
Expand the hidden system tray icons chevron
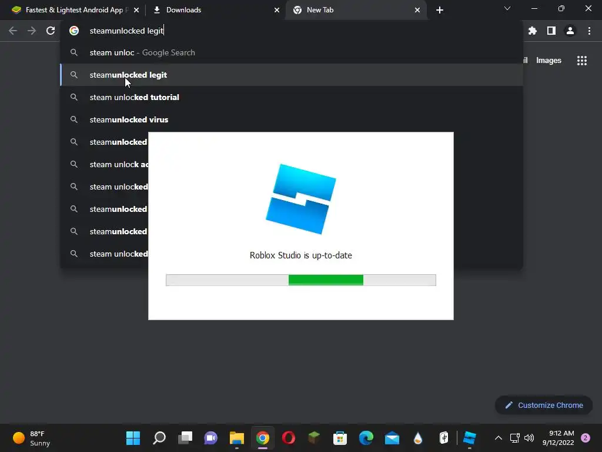(x=499, y=438)
